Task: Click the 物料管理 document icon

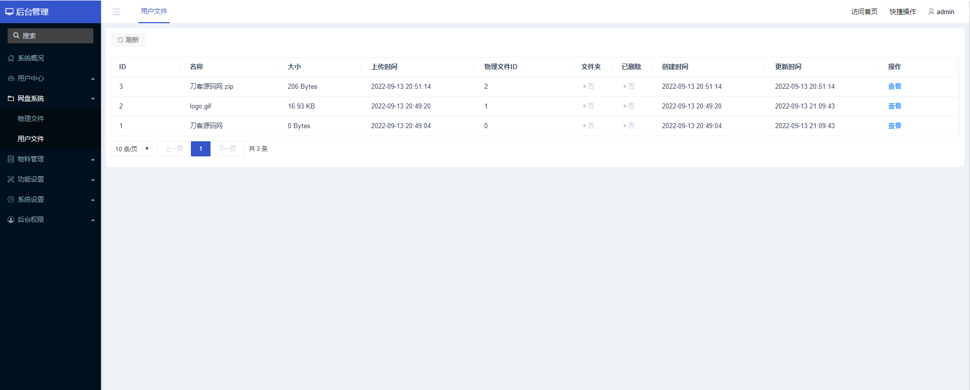Action: click(11, 159)
